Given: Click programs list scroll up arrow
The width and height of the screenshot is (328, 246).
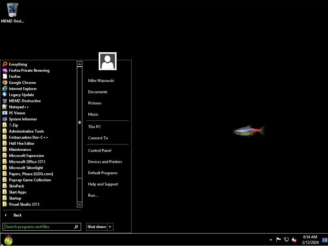Looking at the screenshot, I should pos(79,64).
